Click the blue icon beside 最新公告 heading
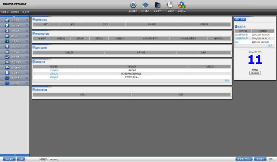 pos(236,27)
